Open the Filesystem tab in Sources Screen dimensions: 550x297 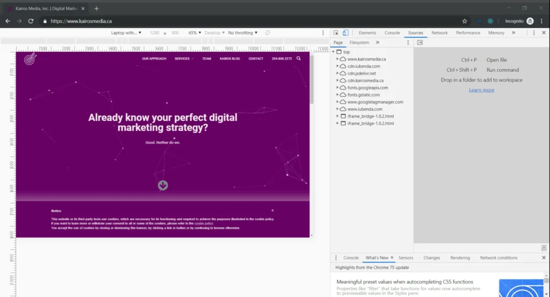tap(359, 42)
